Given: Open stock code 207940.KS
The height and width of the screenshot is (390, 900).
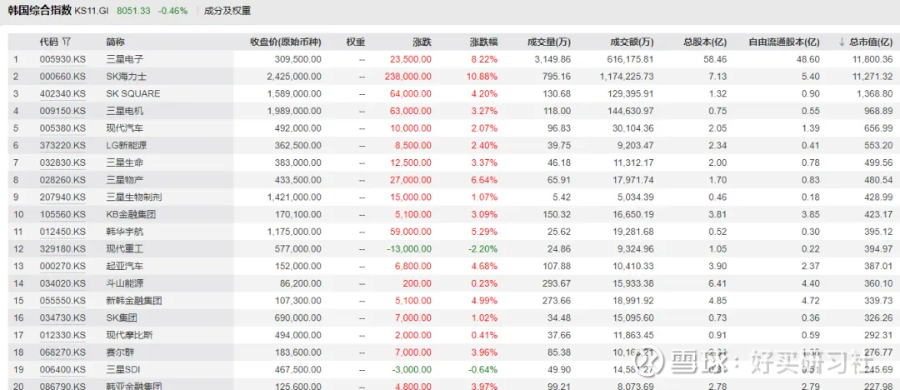Looking at the screenshot, I should [x=62, y=197].
